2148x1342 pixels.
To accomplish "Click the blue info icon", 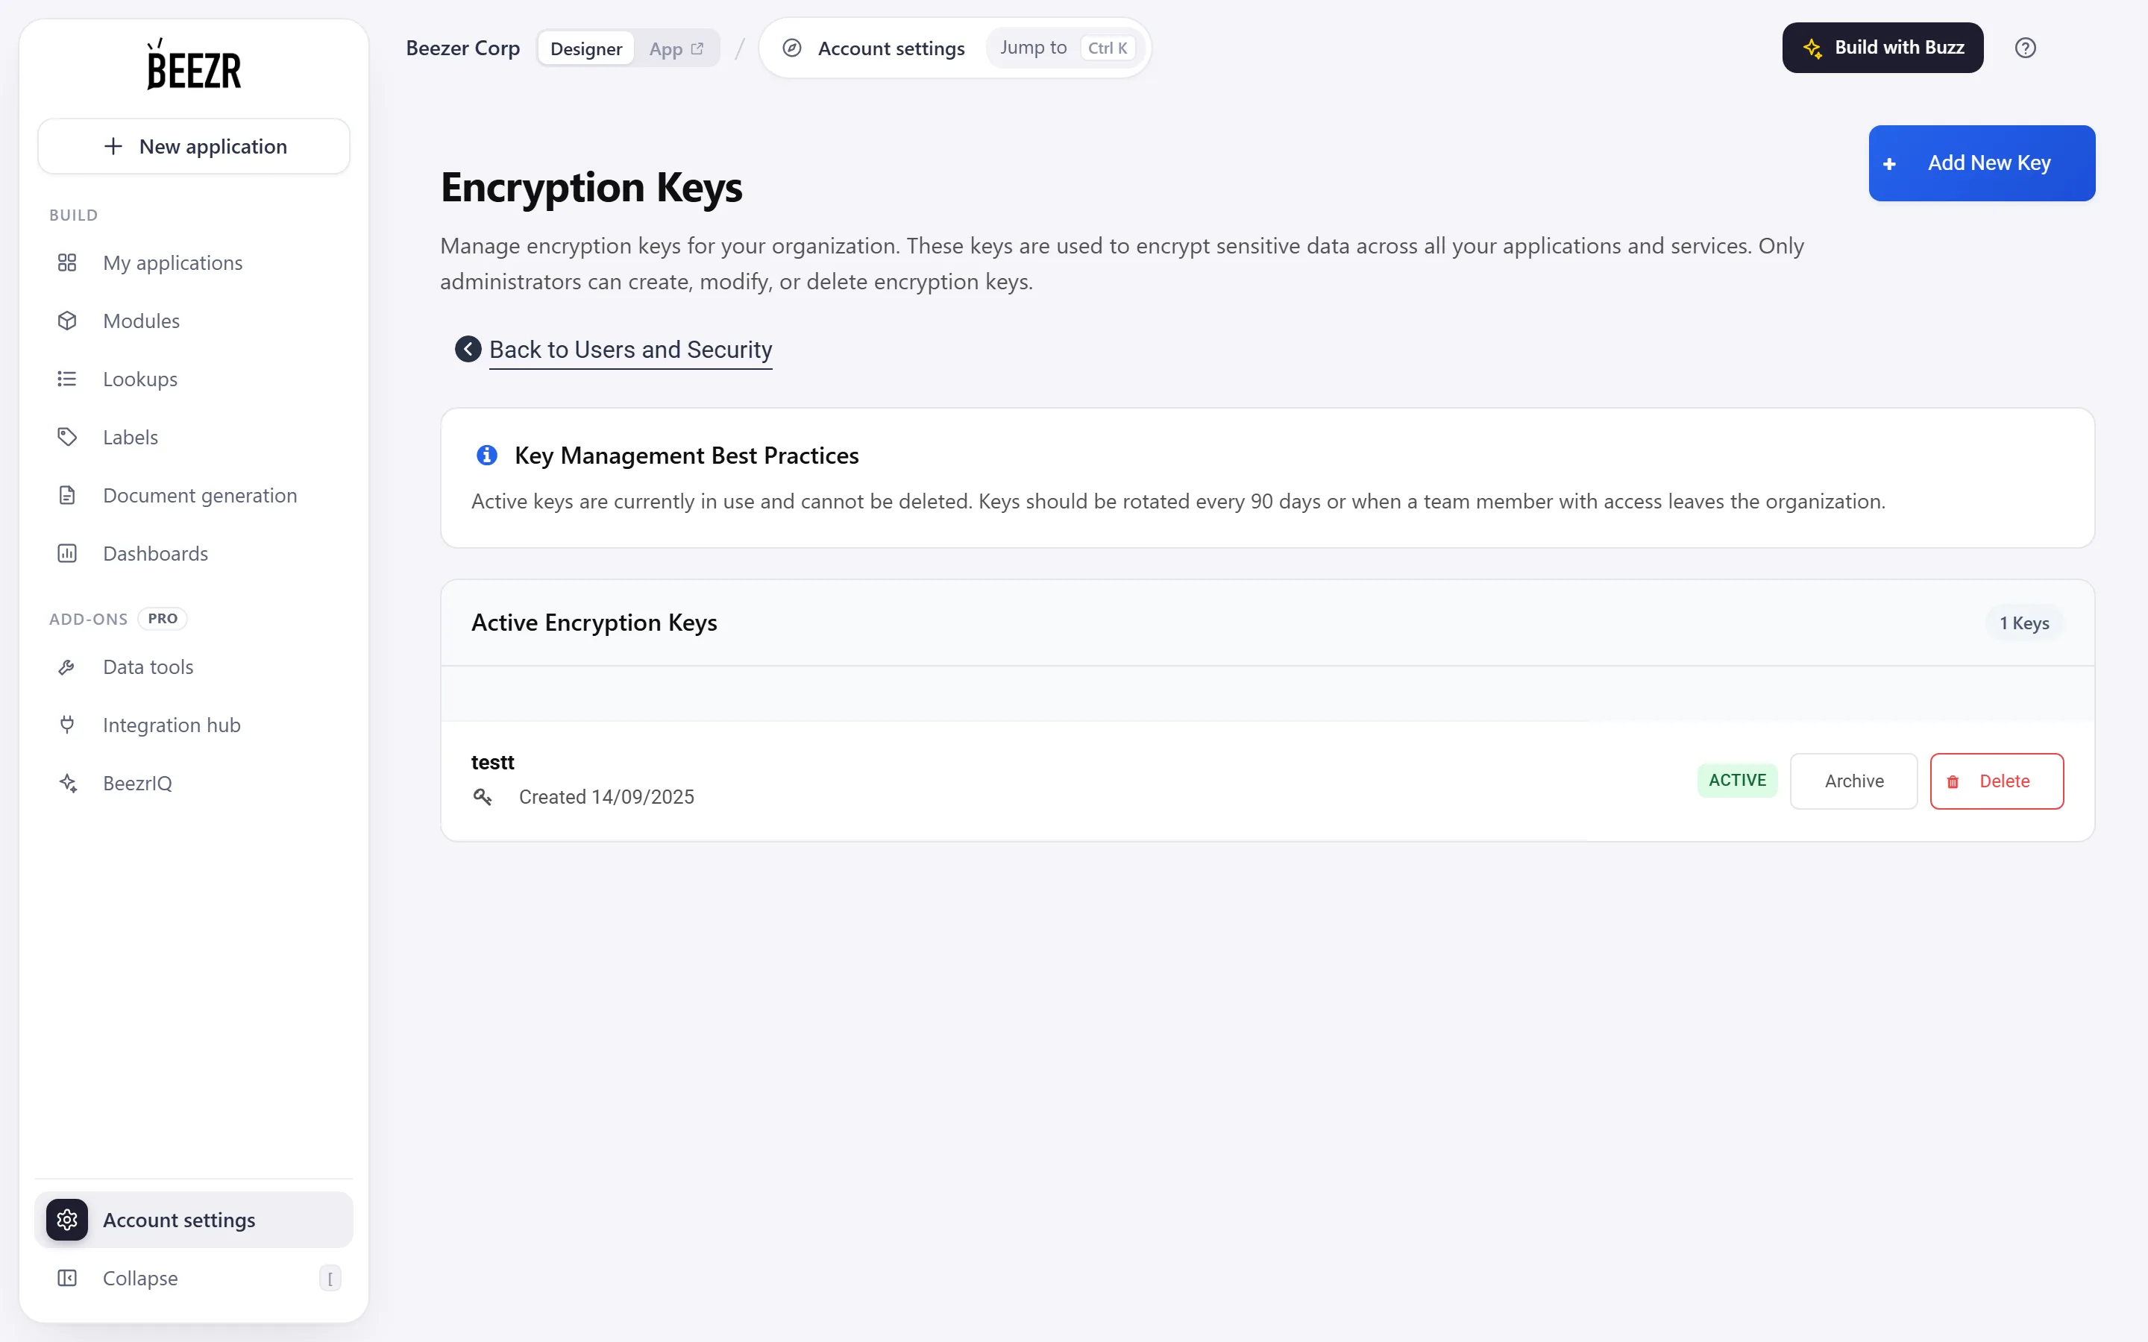I will tap(486, 456).
